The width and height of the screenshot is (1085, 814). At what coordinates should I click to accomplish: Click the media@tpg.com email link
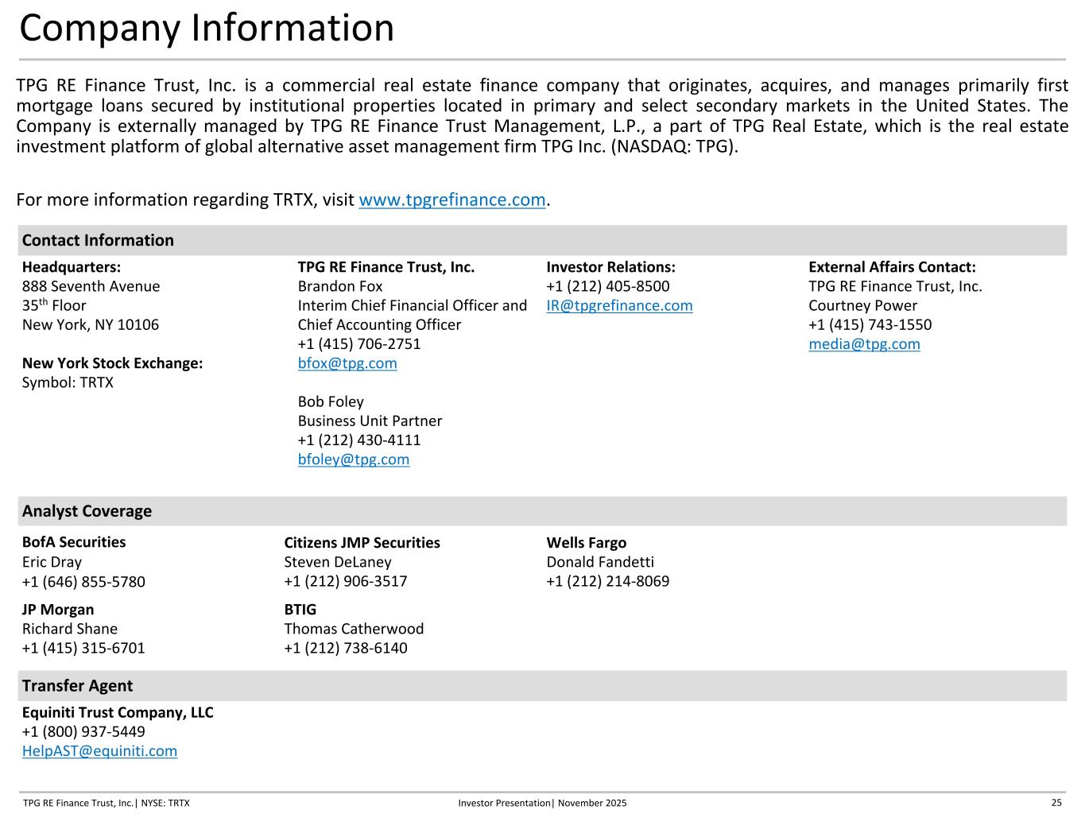click(x=864, y=344)
